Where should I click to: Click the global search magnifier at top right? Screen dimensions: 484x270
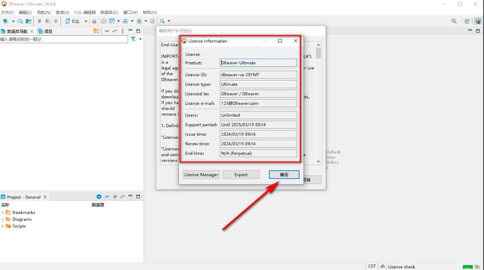[x=454, y=21]
